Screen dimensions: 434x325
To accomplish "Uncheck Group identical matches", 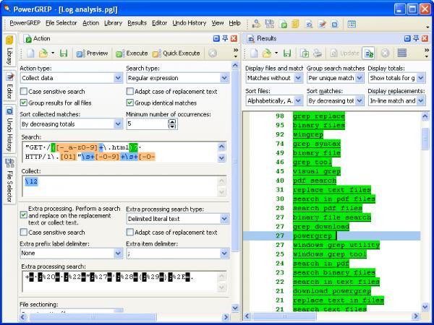I will pos(129,103).
